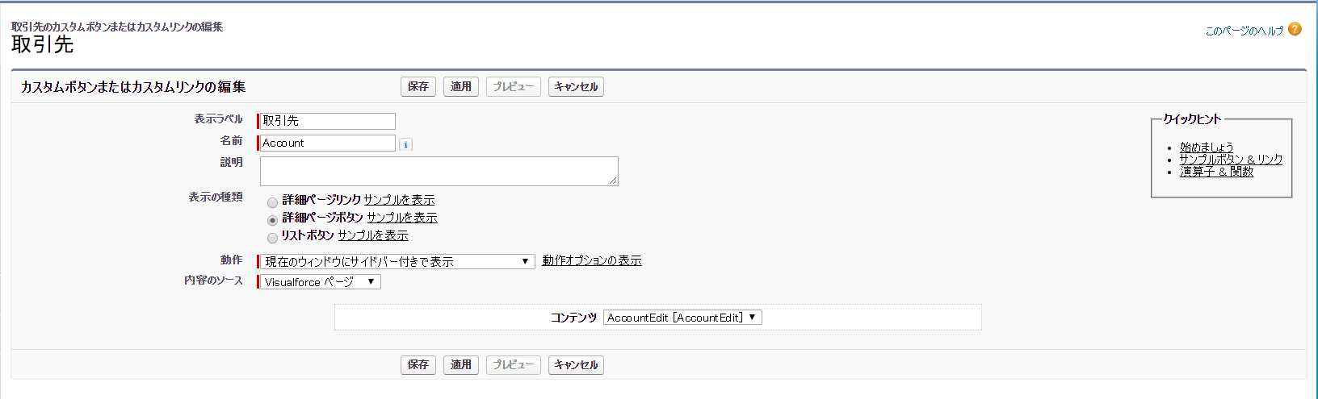Click the top キャンセル button
Screen dimensions: 1318x399
tap(576, 86)
